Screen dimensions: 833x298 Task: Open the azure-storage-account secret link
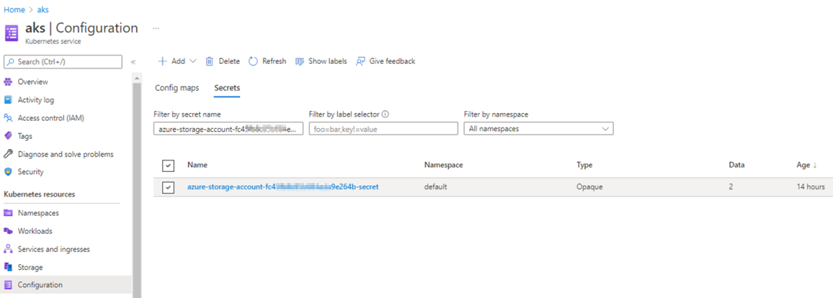pos(283,187)
